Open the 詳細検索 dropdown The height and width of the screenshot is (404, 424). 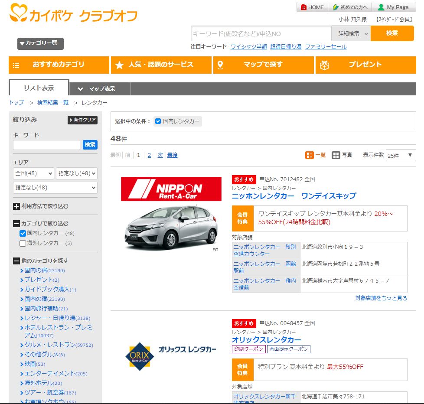point(351,33)
